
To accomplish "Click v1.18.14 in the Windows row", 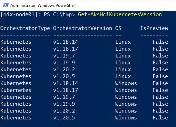I will click(x=66, y=83).
